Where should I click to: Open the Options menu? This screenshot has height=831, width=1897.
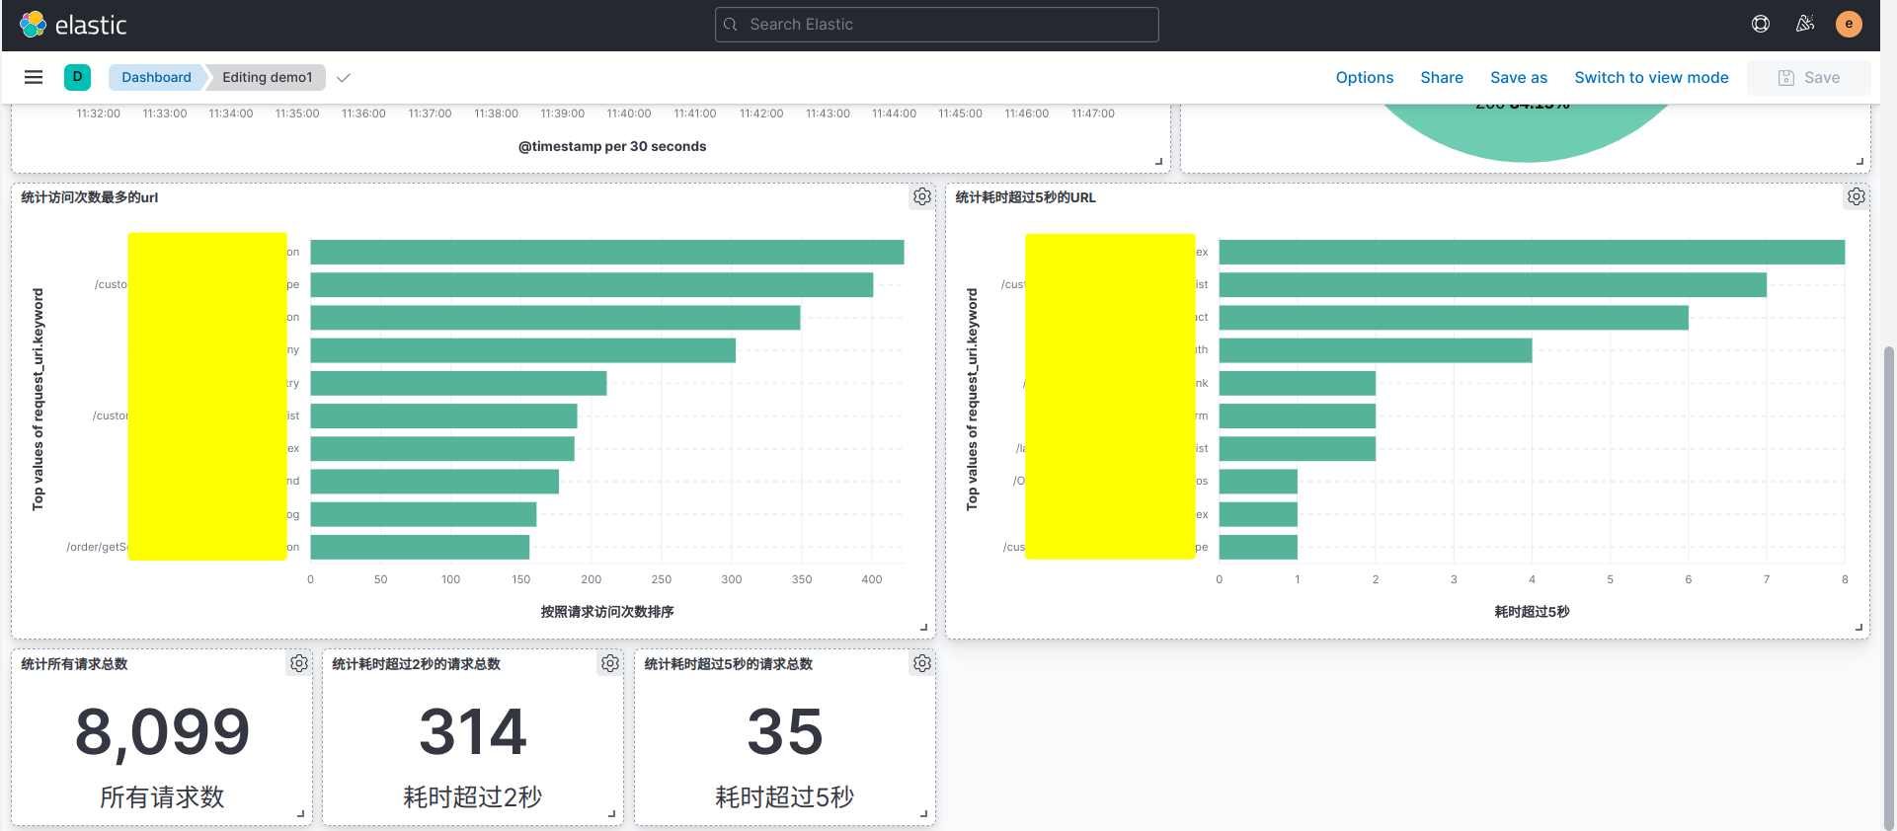[x=1365, y=77]
